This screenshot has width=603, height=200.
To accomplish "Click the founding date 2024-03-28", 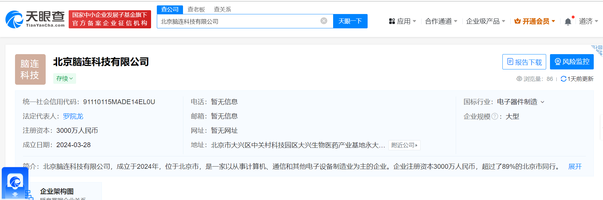I will [x=73, y=145].
